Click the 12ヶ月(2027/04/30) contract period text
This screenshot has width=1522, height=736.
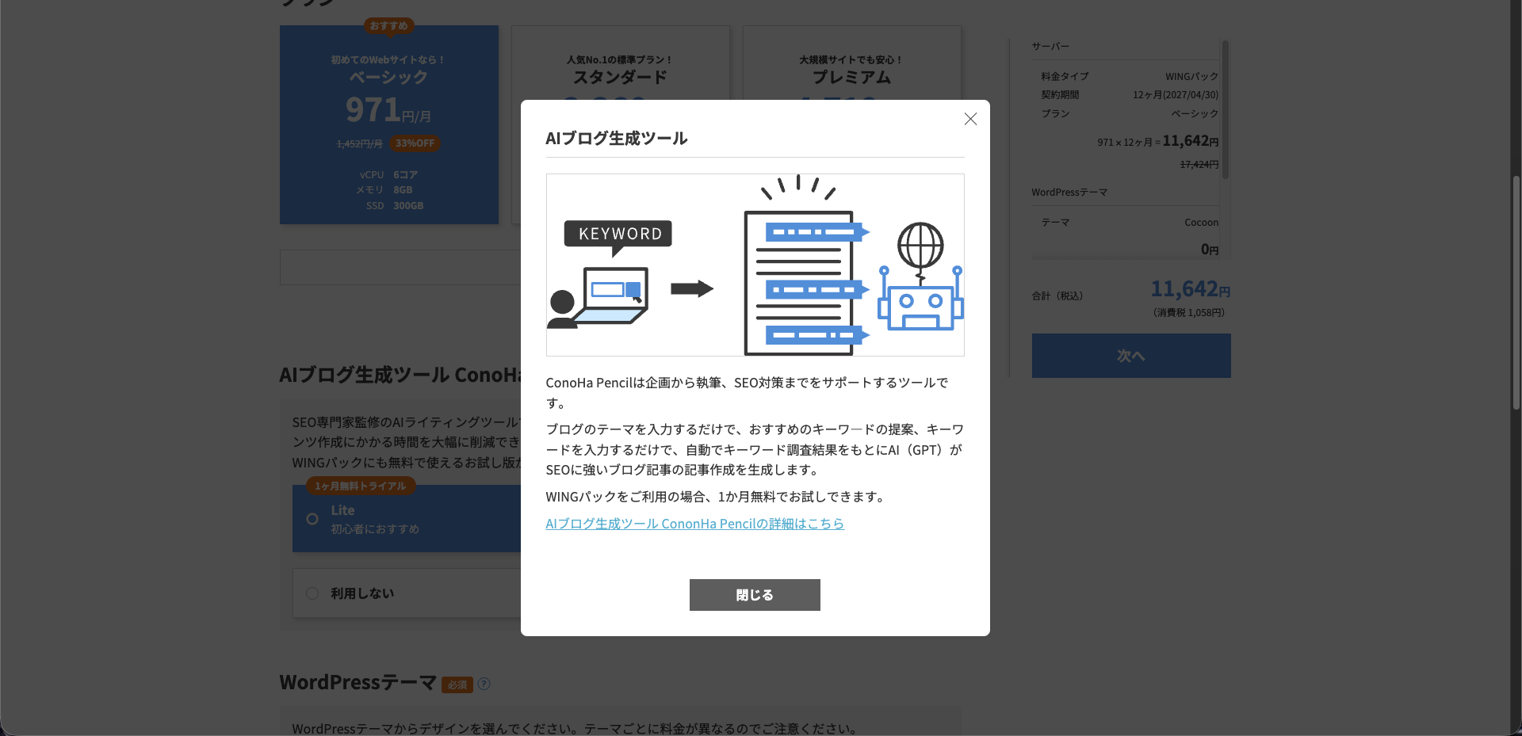(x=1176, y=95)
